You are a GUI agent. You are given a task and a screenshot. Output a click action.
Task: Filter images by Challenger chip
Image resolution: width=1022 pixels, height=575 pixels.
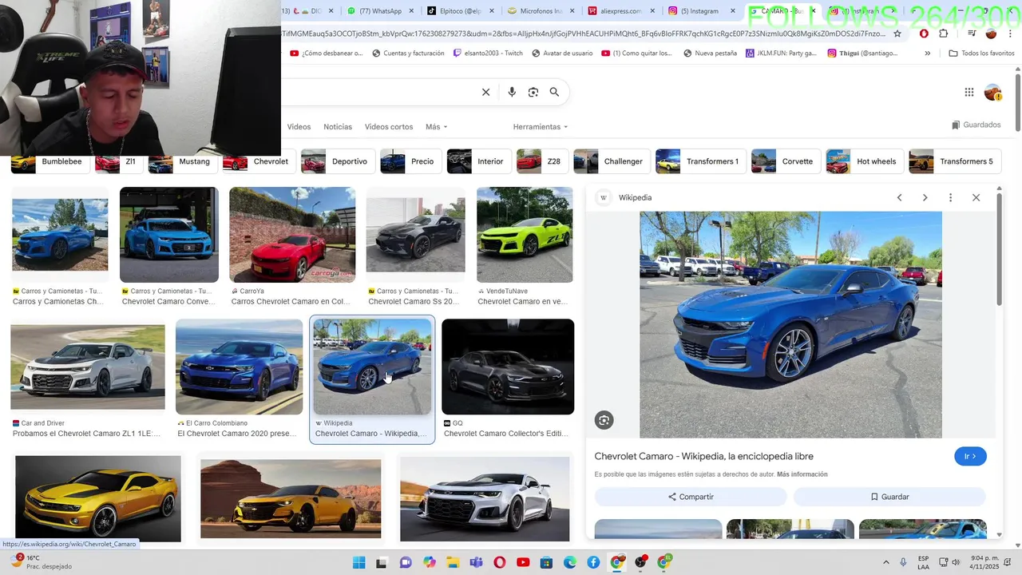(611, 161)
